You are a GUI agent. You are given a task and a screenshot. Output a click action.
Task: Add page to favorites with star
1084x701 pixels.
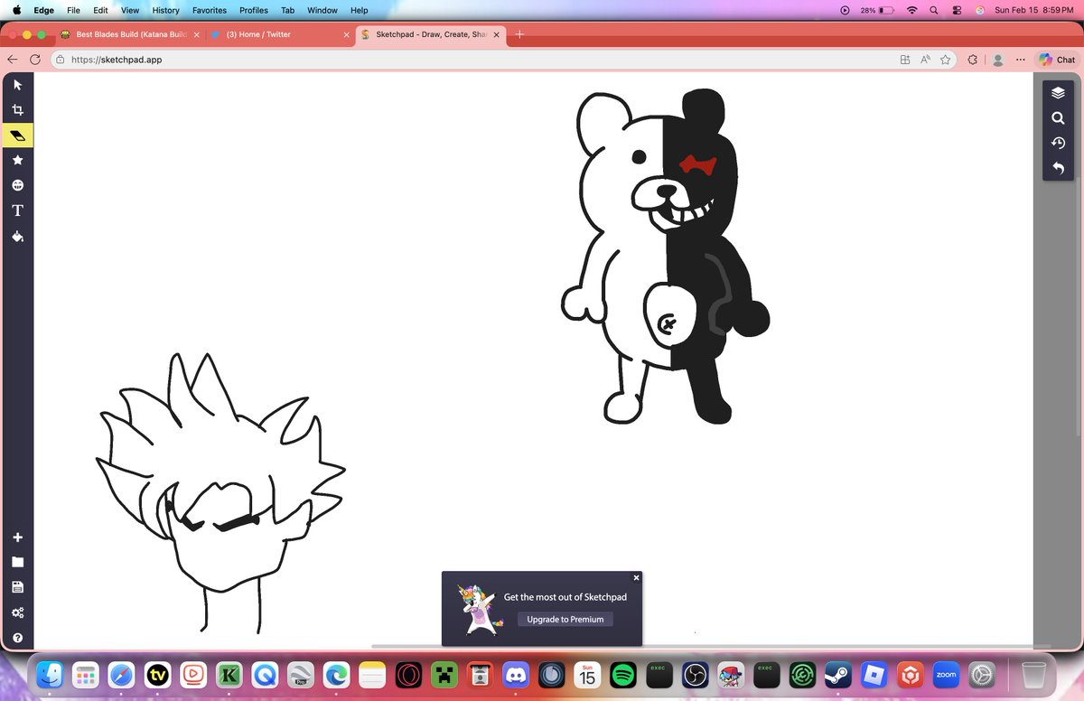click(945, 60)
